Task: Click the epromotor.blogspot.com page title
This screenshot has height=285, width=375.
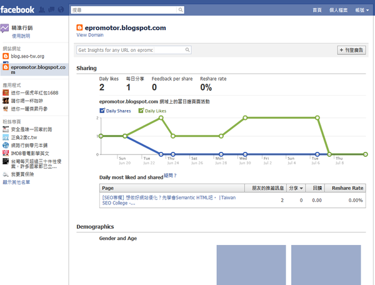Action: [x=126, y=27]
